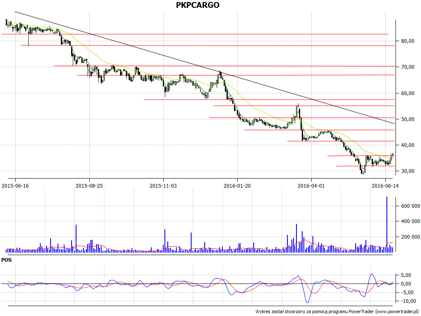Click the 70,00 price axis label
421x316 pixels.
pyautogui.click(x=408, y=67)
